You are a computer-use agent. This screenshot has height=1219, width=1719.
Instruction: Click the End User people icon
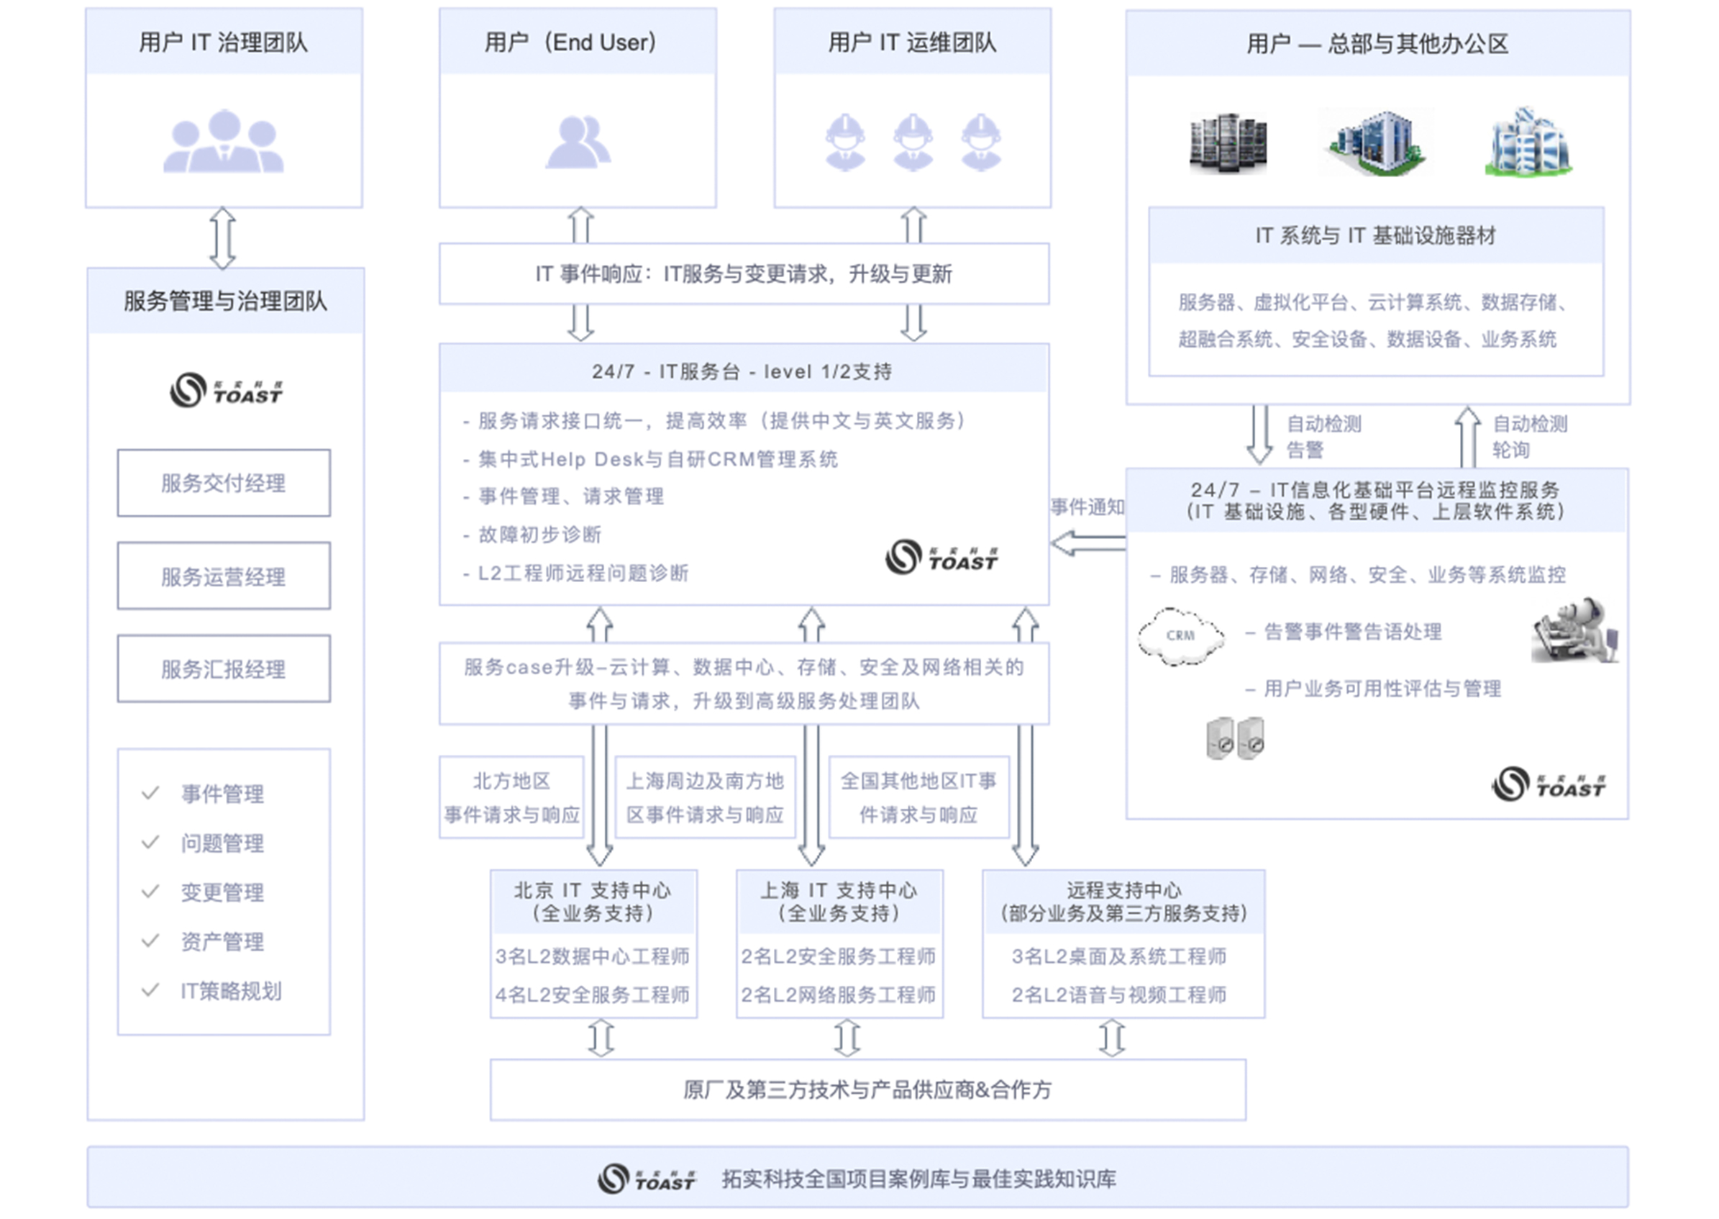coord(577,142)
